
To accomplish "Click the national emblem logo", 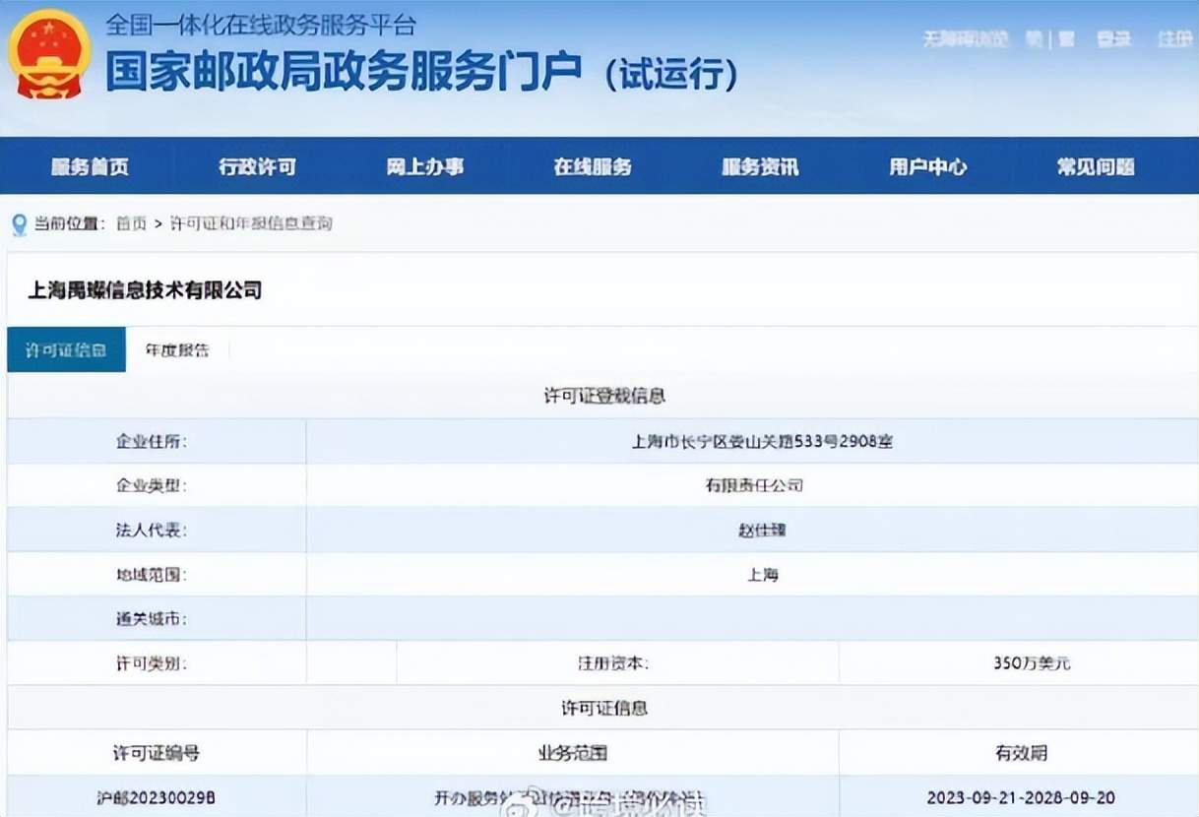I will (x=48, y=54).
